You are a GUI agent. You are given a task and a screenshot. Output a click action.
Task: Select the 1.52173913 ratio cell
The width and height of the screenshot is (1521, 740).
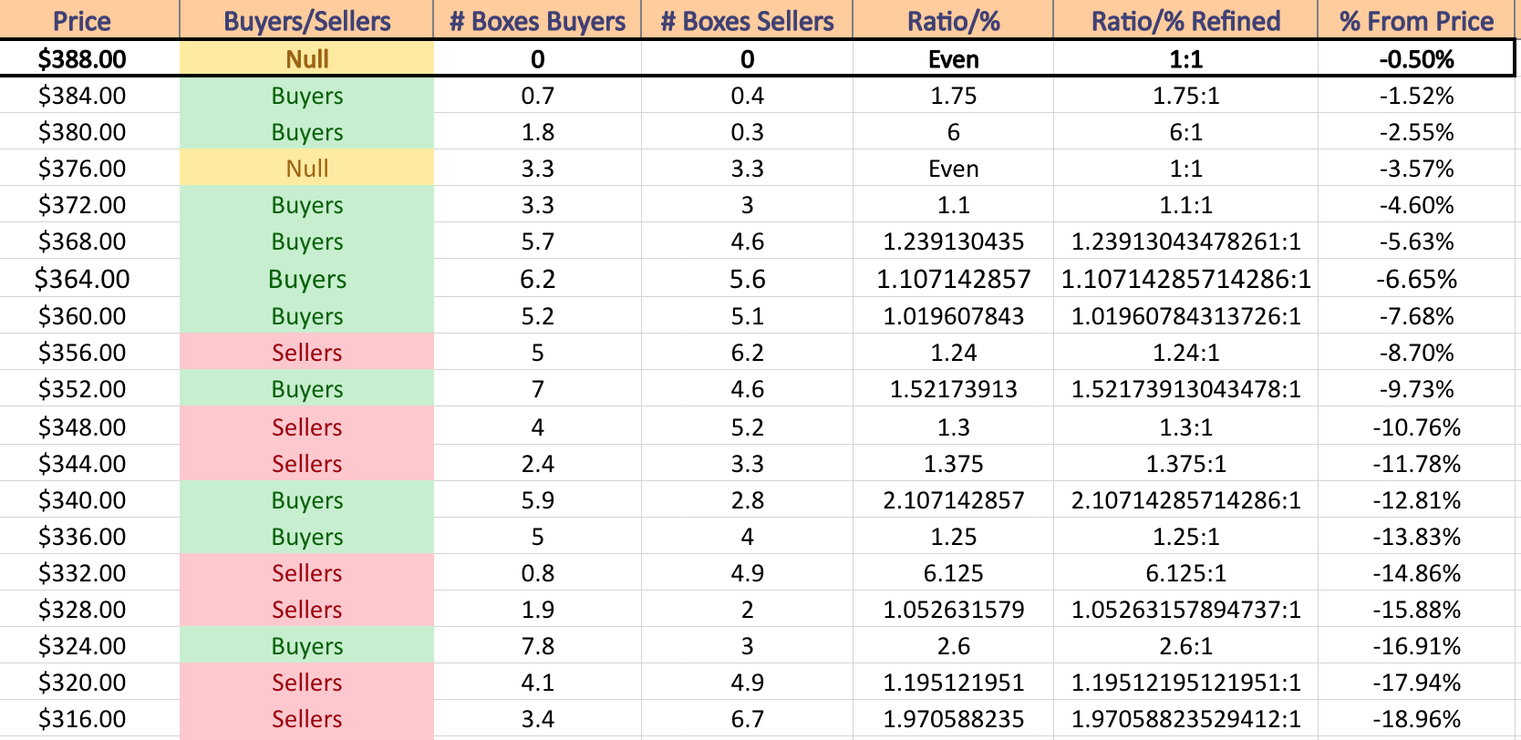[953, 389]
